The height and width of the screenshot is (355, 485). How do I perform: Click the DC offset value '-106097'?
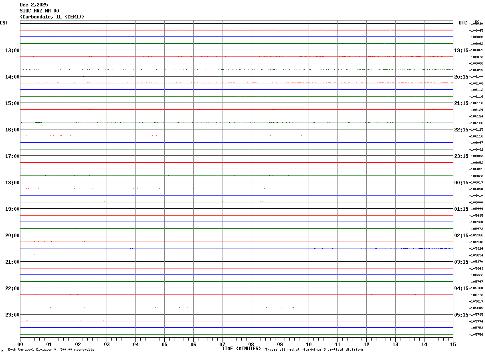click(476, 143)
